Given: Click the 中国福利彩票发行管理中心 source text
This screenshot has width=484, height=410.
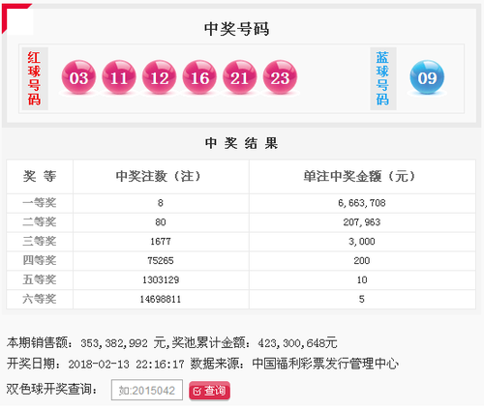Looking at the screenshot, I should [325, 364].
